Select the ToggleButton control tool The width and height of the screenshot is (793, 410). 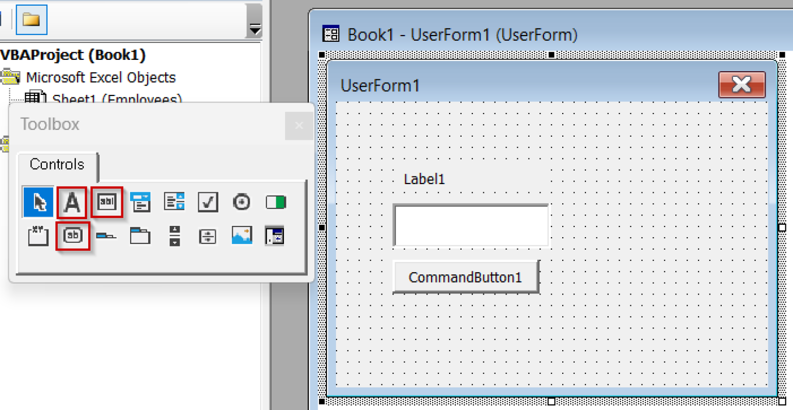[x=275, y=202]
